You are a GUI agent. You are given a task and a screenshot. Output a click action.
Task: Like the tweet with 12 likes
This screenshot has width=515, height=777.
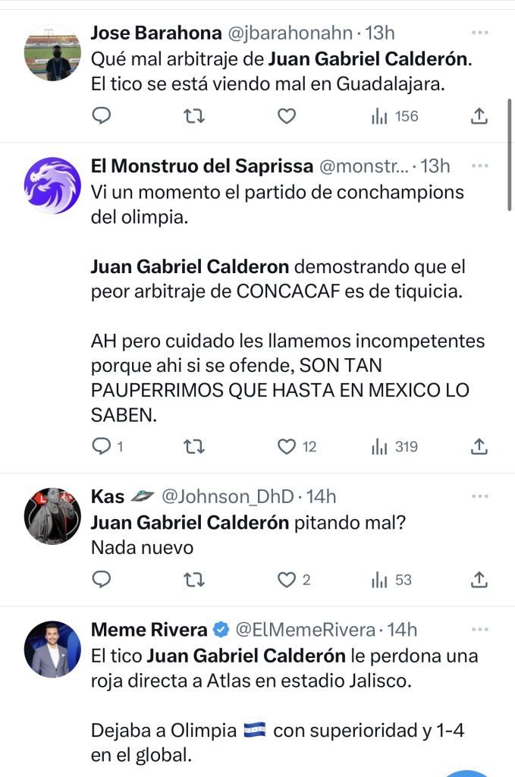(286, 447)
